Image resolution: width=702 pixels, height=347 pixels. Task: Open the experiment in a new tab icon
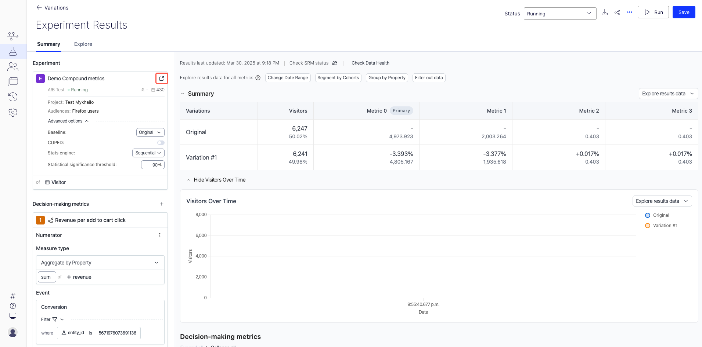click(162, 78)
